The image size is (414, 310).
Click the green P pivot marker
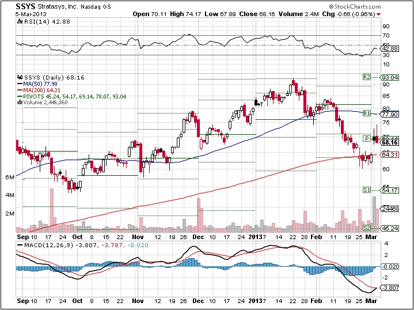366,138
